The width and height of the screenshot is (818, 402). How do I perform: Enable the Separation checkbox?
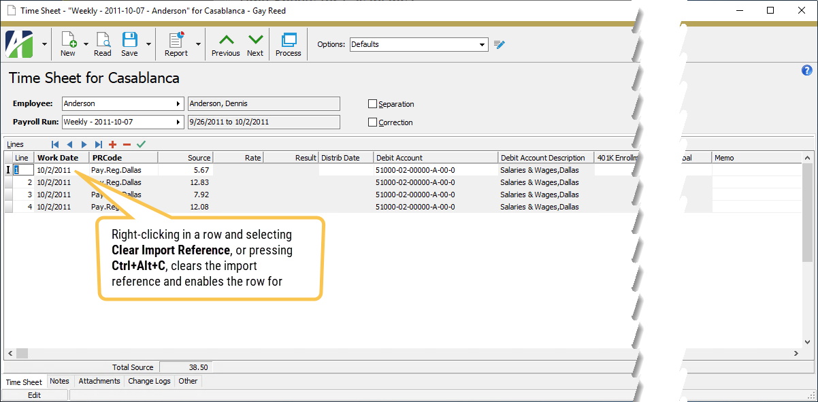(x=372, y=104)
